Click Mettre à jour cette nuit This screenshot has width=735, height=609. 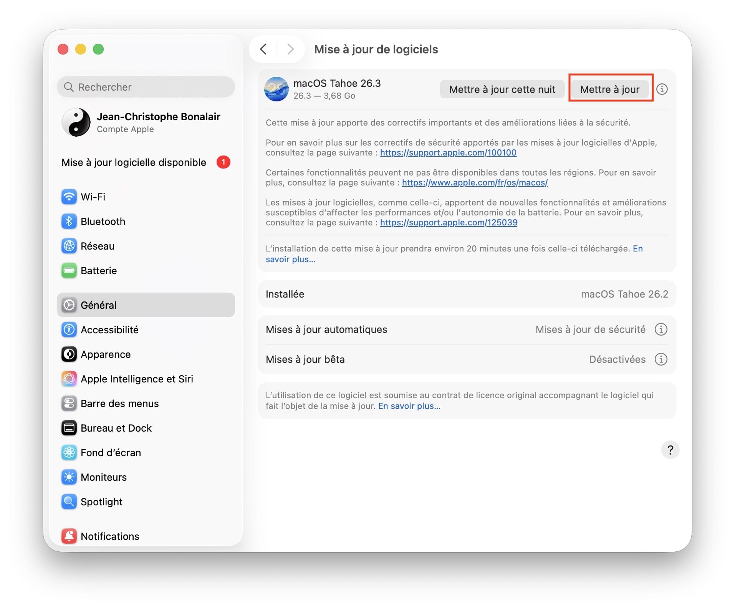click(x=502, y=89)
